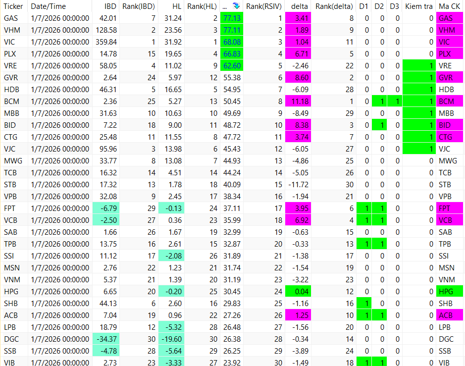Image resolution: width=465 pixels, height=366 pixels.
Task: Click the Rank(delta) column header
Action: pos(334,6)
